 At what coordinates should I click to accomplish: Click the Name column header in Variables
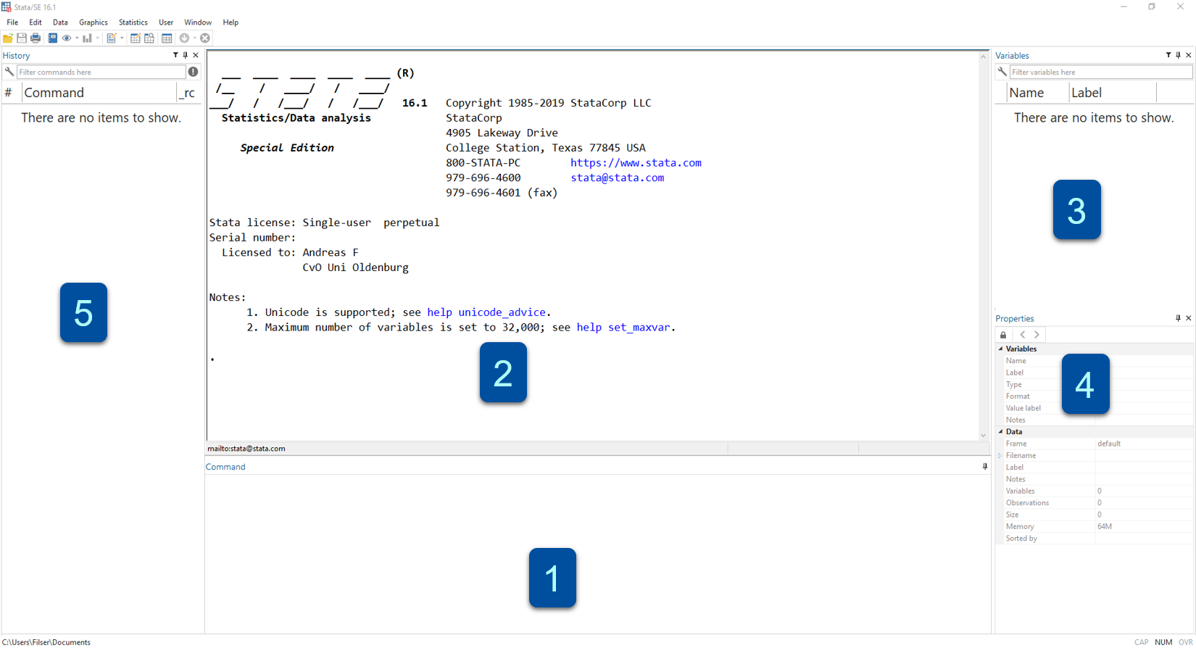[1038, 93]
